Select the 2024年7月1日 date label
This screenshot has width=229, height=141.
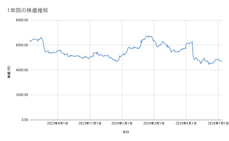coord(218,124)
